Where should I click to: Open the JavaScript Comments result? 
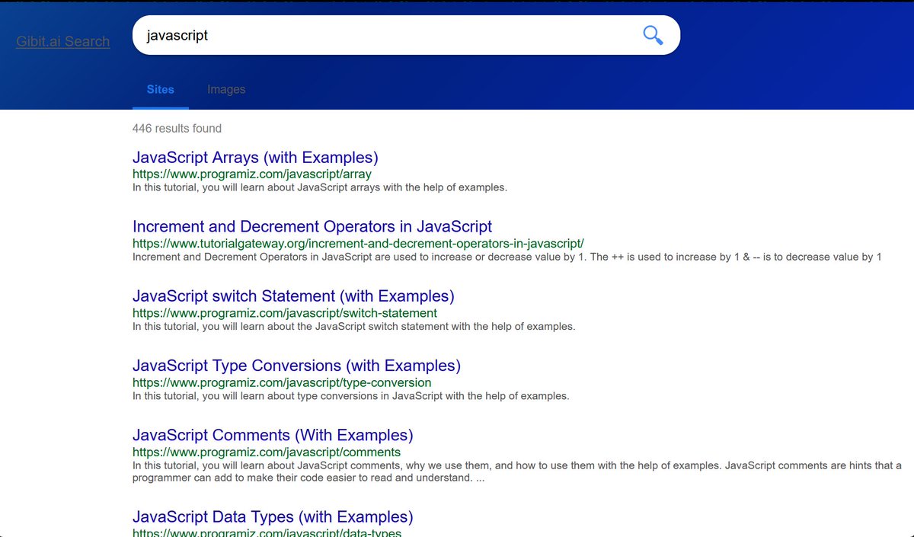click(273, 434)
